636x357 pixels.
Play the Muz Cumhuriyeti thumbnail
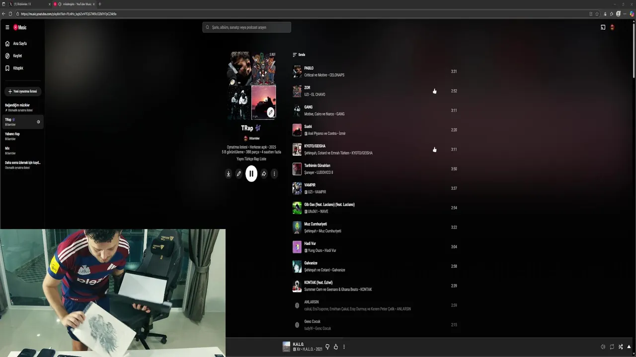tap(297, 228)
